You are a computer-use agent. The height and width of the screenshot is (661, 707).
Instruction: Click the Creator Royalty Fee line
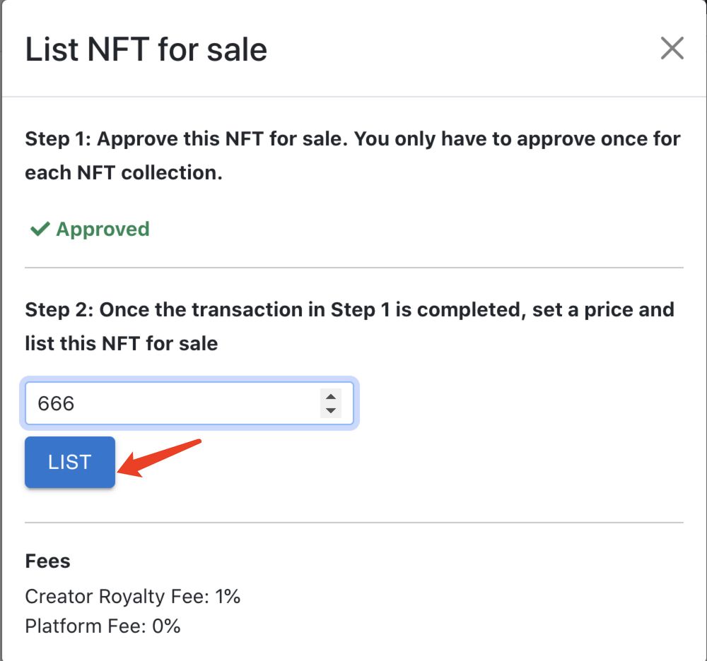[x=133, y=597]
